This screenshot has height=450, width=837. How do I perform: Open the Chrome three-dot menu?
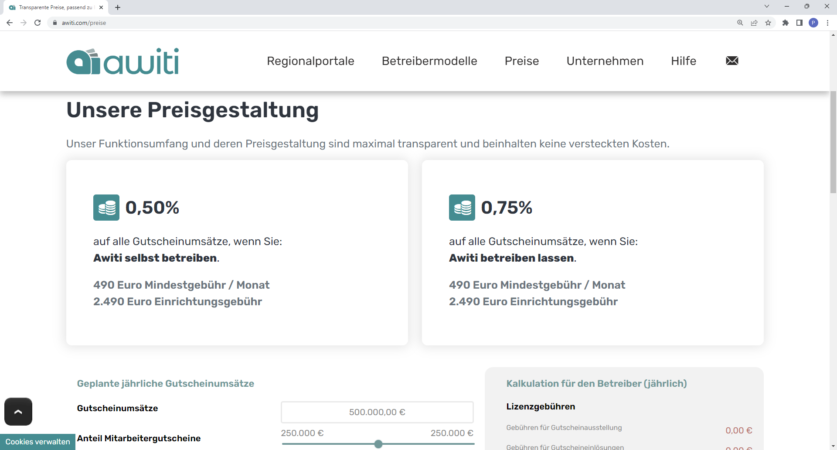(x=827, y=23)
